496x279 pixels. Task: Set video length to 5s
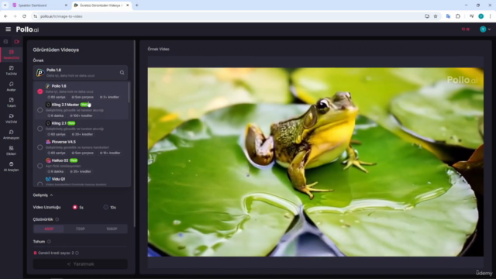(x=75, y=207)
